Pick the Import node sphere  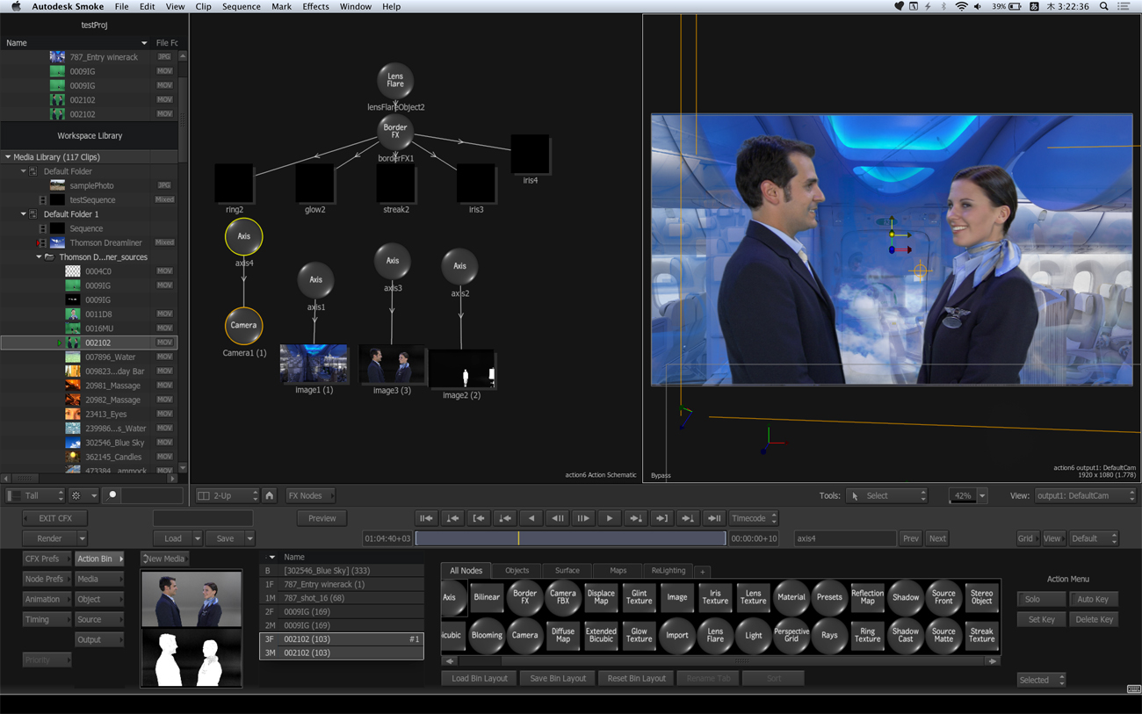tap(677, 635)
